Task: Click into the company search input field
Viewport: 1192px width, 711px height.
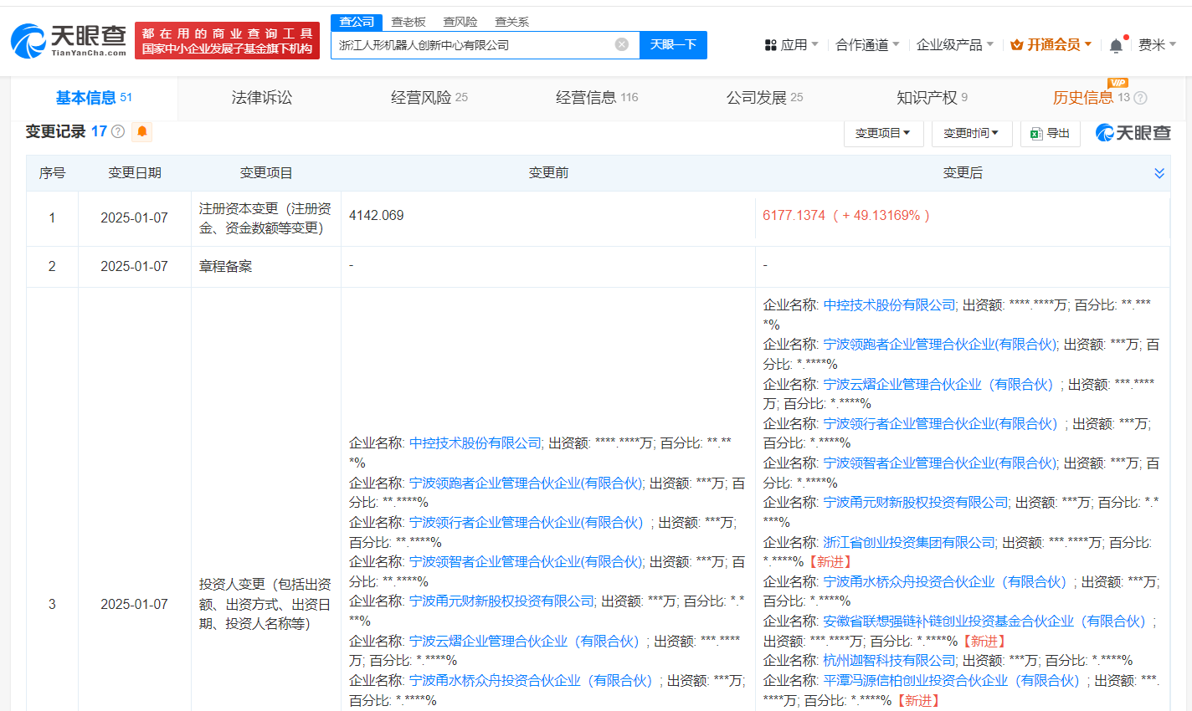Action: [x=473, y=45]
